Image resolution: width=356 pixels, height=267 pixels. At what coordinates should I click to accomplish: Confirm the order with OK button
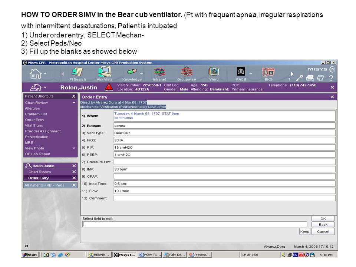323,219
